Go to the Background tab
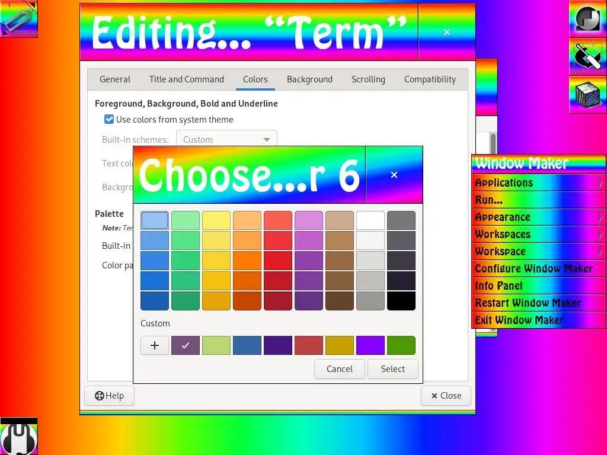This screenshot has width=607, height=455. click(x=309, y=79)
